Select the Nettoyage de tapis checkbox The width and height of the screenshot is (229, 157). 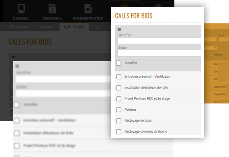click(119, 121)
